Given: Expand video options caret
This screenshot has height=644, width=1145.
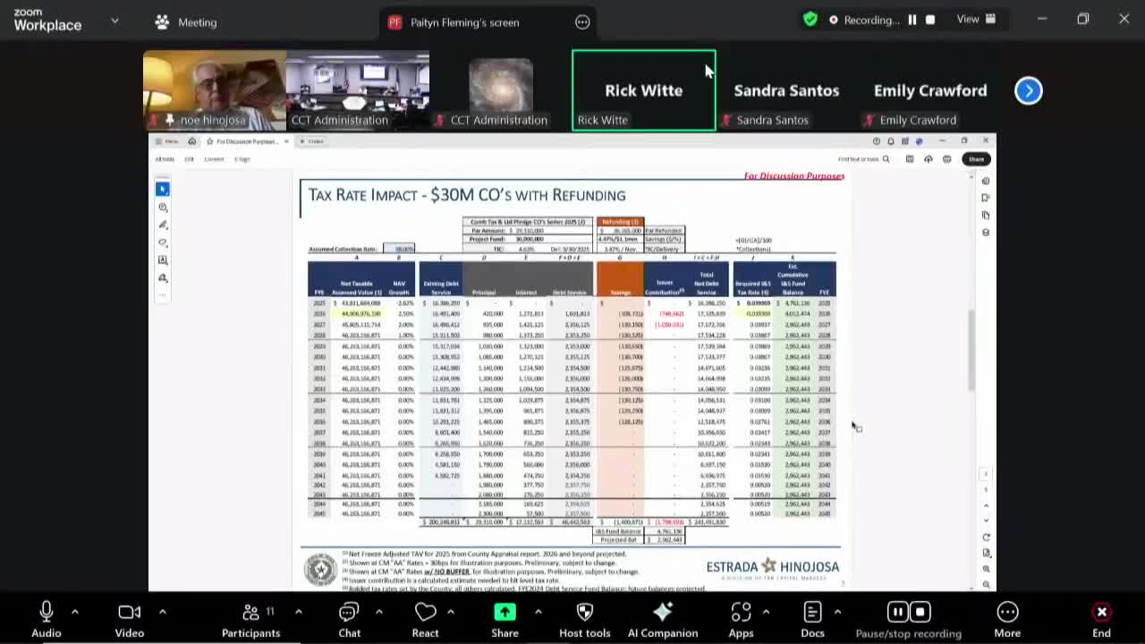Looking at the screenshot, I should point(162,612).
